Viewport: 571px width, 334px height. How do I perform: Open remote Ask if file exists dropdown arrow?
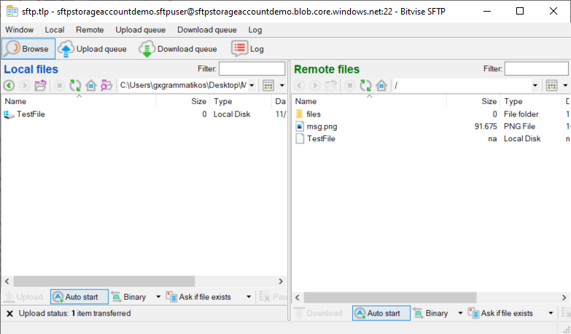(551, 313)
